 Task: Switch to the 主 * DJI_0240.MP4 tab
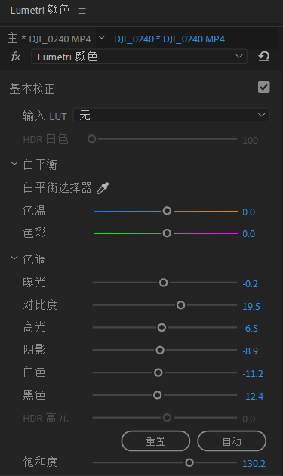(x=49, y=39)
